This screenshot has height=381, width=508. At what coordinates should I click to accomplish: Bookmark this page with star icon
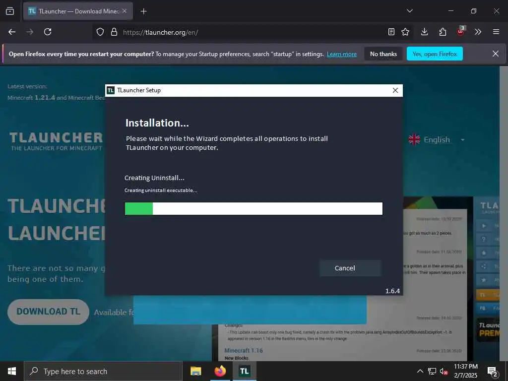click(405, 32)
